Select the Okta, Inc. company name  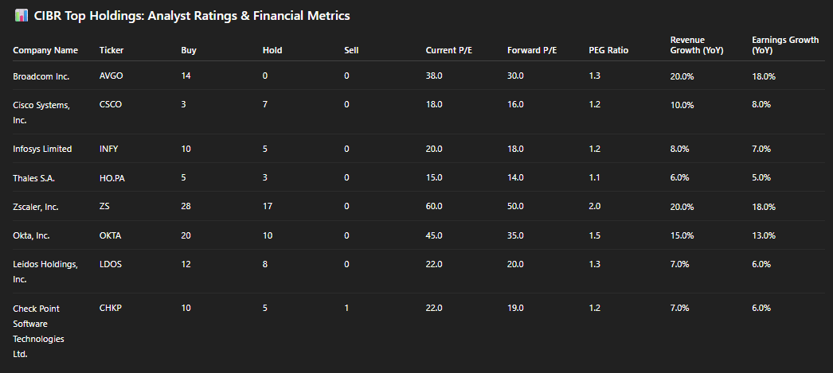click(x=31, y=235)
